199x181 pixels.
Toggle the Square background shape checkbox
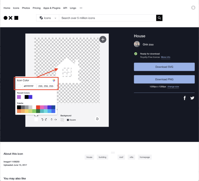tap(68, 120)
